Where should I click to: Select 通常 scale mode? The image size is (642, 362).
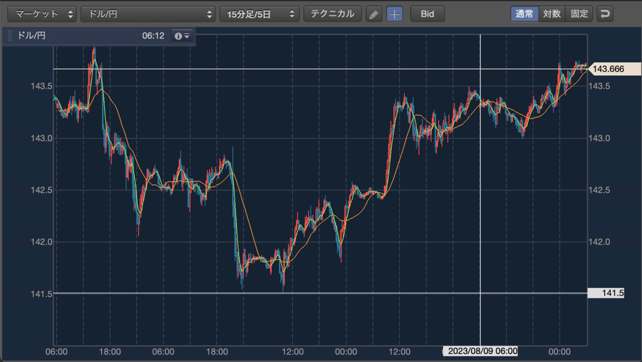[x=524, y=14]
